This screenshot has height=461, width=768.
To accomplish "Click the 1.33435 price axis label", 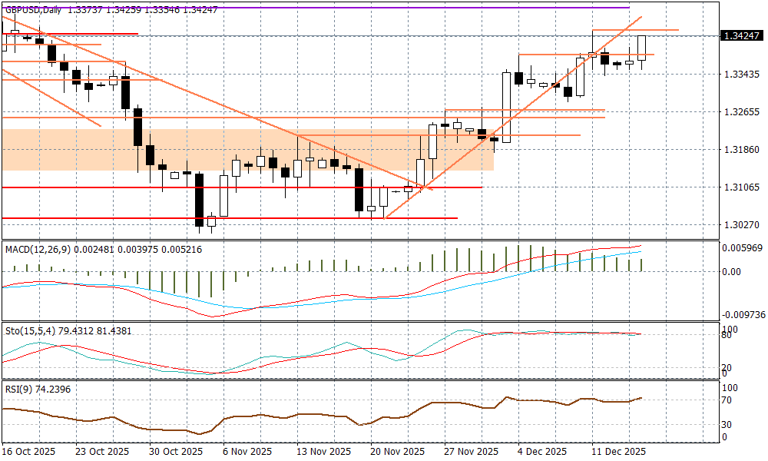I will [741, 75].
